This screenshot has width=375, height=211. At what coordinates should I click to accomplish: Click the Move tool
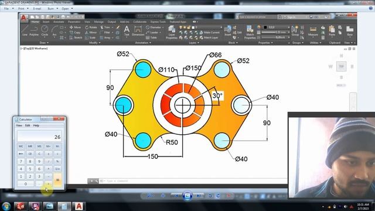pyautogui.click(x=75, y=28)
